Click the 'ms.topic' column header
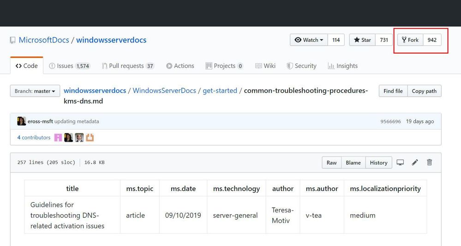 point(140,188)
